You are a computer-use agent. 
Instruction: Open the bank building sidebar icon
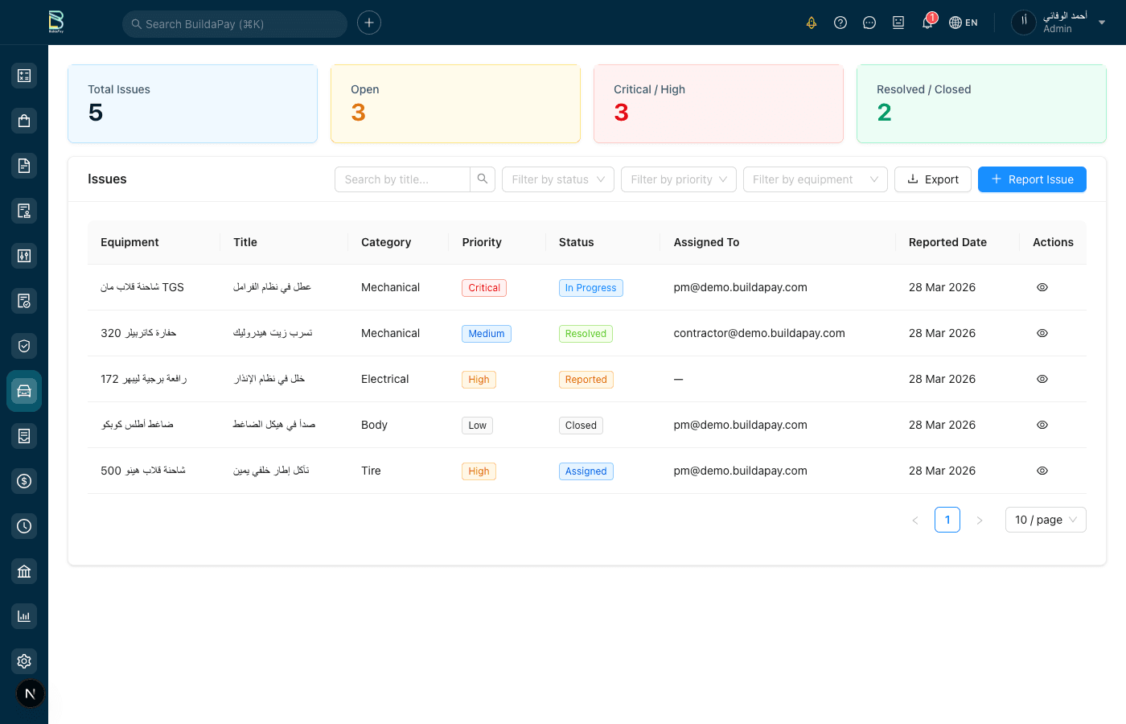tap(24, 571)
